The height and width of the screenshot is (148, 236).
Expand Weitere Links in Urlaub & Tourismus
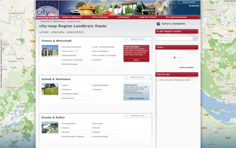(137, 77)
